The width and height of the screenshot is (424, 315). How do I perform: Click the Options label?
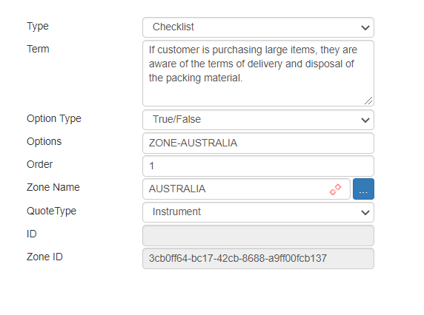[44, 142]
